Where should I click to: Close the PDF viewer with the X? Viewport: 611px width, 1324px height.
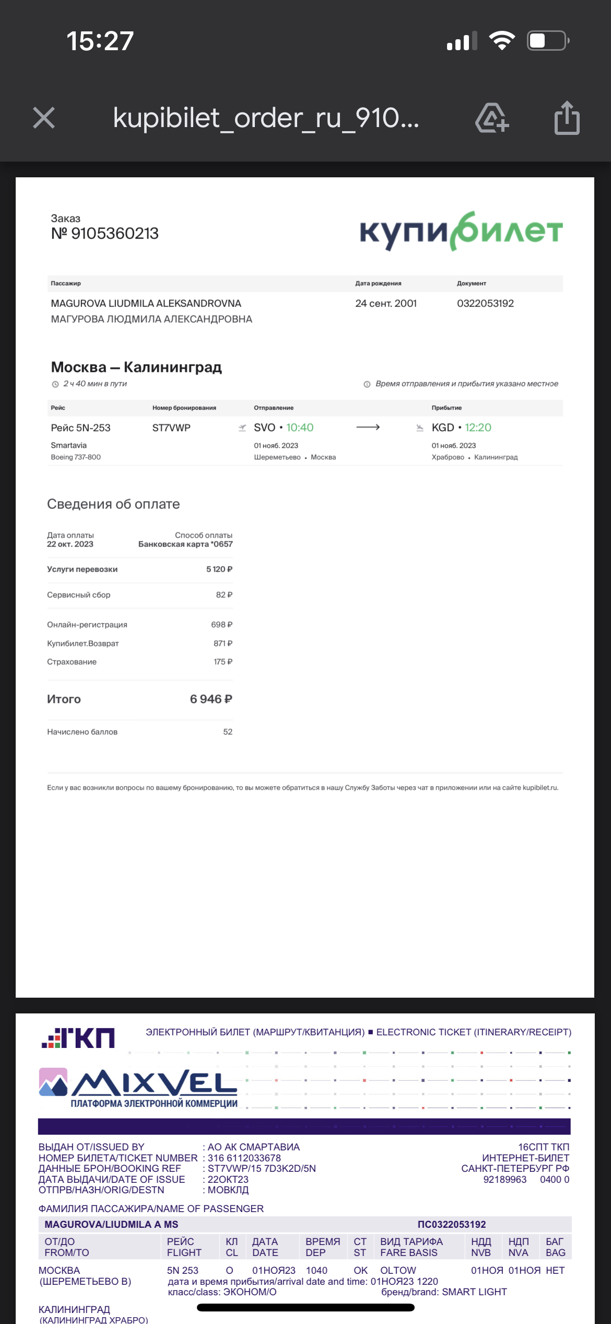44,118
